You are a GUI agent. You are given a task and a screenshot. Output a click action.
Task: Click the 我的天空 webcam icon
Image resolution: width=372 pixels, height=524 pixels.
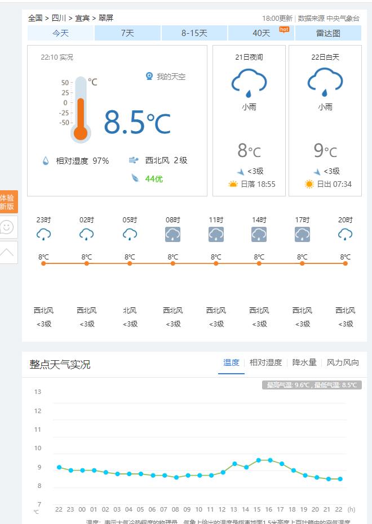(149, 77)
